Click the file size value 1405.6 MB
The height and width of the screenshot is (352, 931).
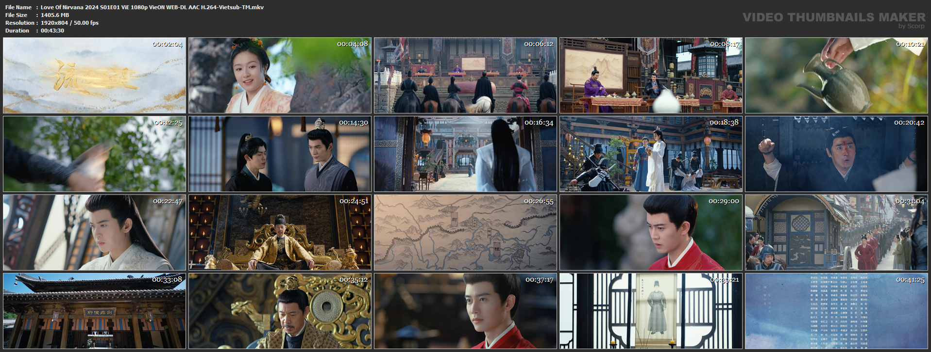[x=55, y=15]
